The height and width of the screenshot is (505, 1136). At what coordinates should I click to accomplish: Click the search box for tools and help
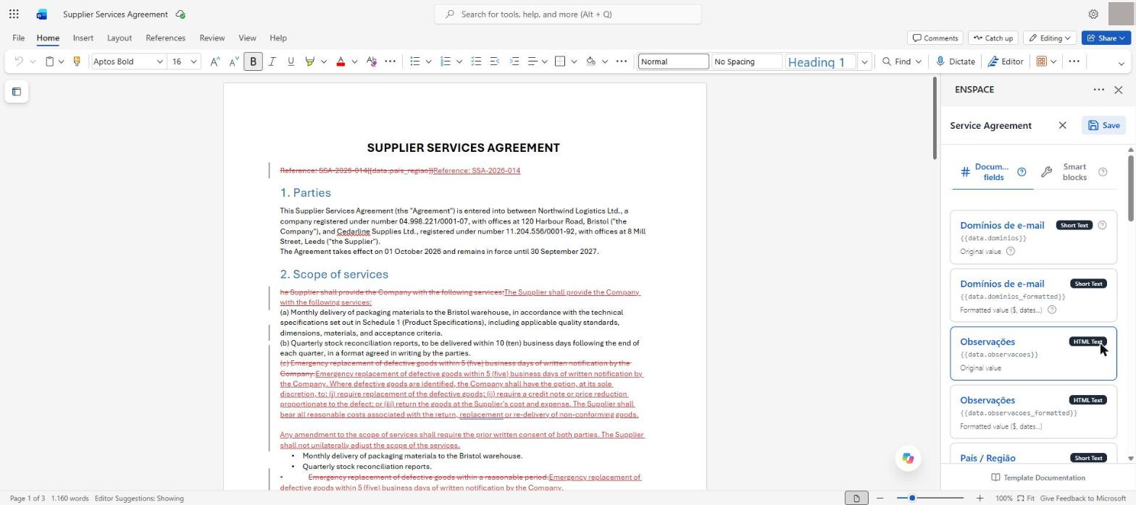click(x=568, y=14)
